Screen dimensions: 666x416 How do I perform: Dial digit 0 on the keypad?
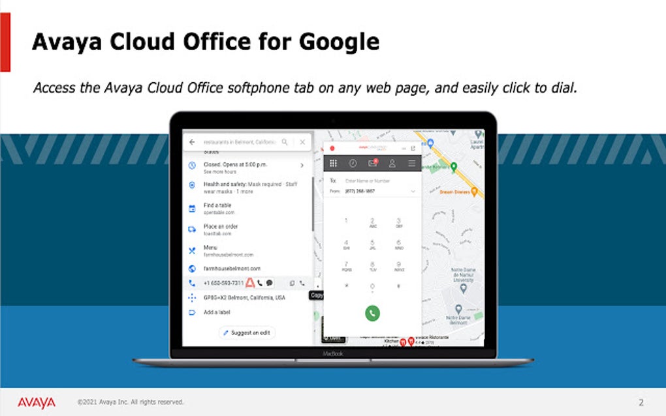click(x=372, y=287)
